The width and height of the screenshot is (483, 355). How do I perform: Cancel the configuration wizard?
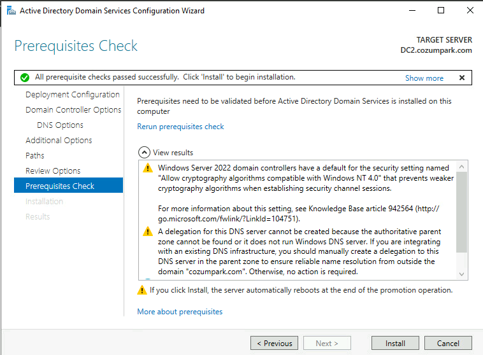(x=448, y=343)
